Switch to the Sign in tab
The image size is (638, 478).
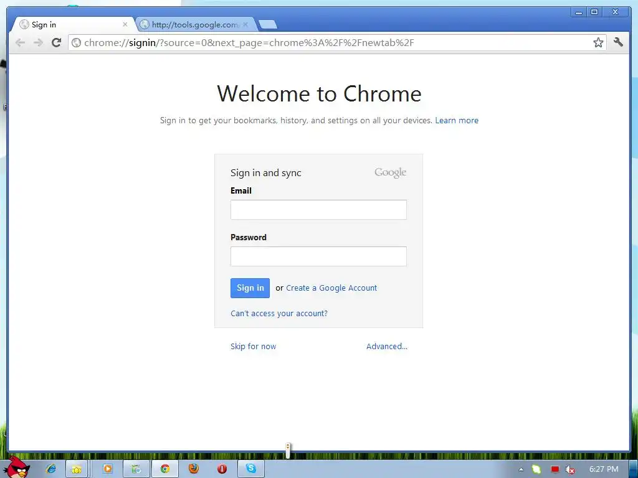click(72, 24)
